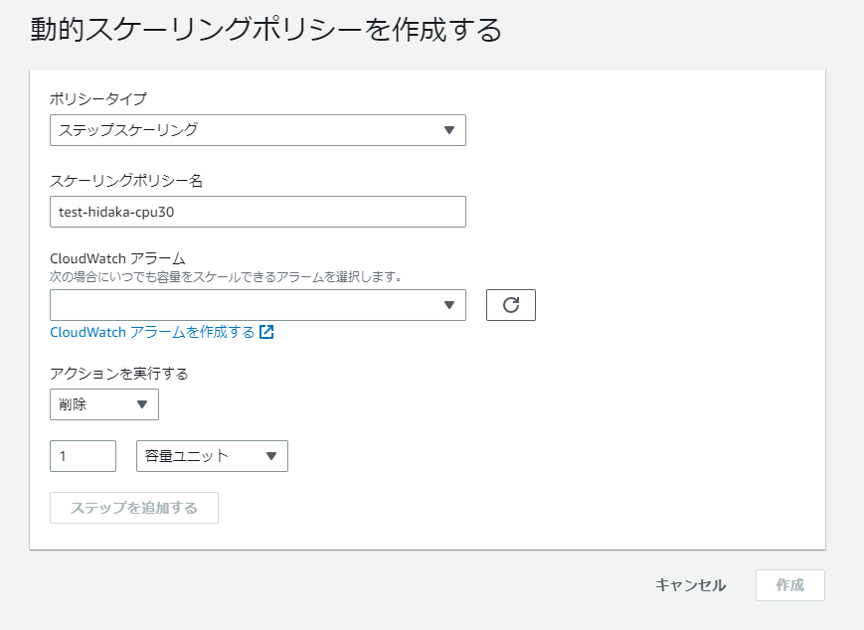Click the キャンセル button

click(x=690, y=585)
